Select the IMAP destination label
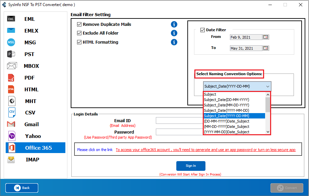Viewport: 309px width, 196px height. pyautogui.click(x=32, y=159)
